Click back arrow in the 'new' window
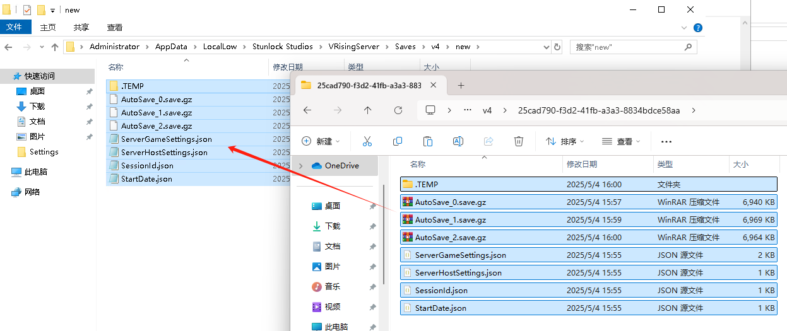This screenshot has width=787, height=331. (x=9, y=47)
